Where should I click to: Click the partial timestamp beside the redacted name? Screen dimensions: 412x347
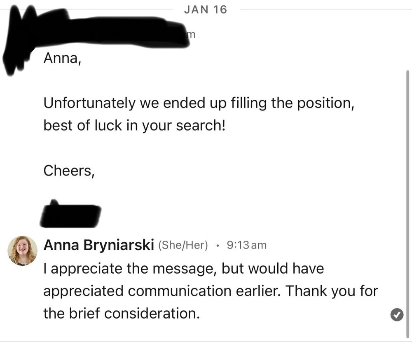[191, 35]
